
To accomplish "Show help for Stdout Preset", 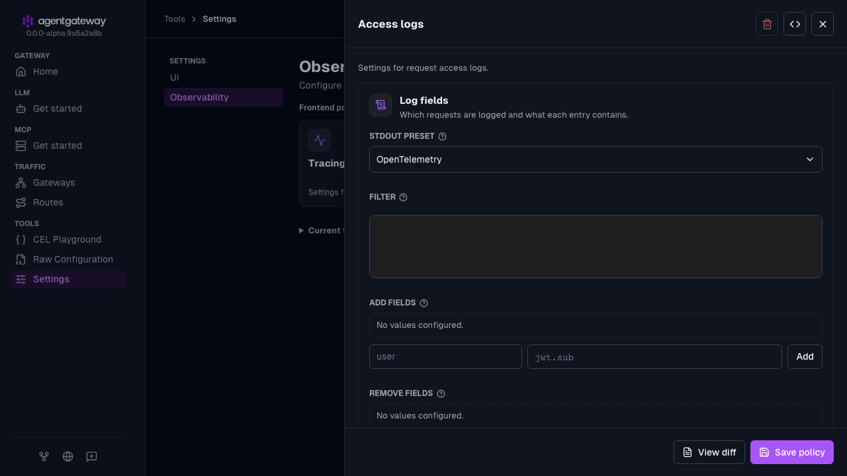I will [x=443, y=136].
